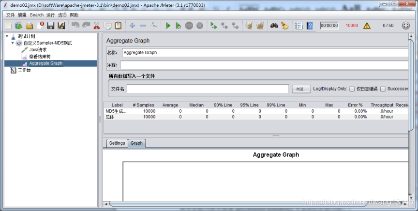This screenshot has height=211, width=418.
Task: Click the Close test plan icon
Action: click(40, 26)
